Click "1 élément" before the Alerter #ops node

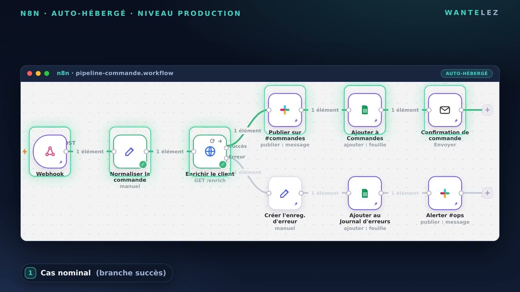405,193
